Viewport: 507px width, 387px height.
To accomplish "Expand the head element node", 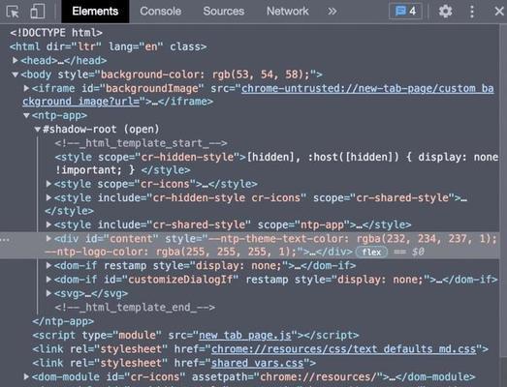I will pyautogui.click(x=15, y=60).
